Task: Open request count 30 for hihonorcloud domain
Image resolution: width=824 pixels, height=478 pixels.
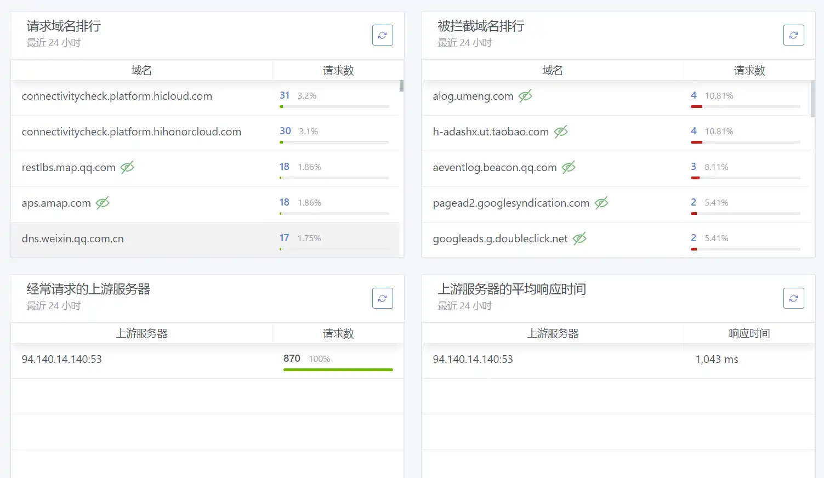Action: [285, 131]
